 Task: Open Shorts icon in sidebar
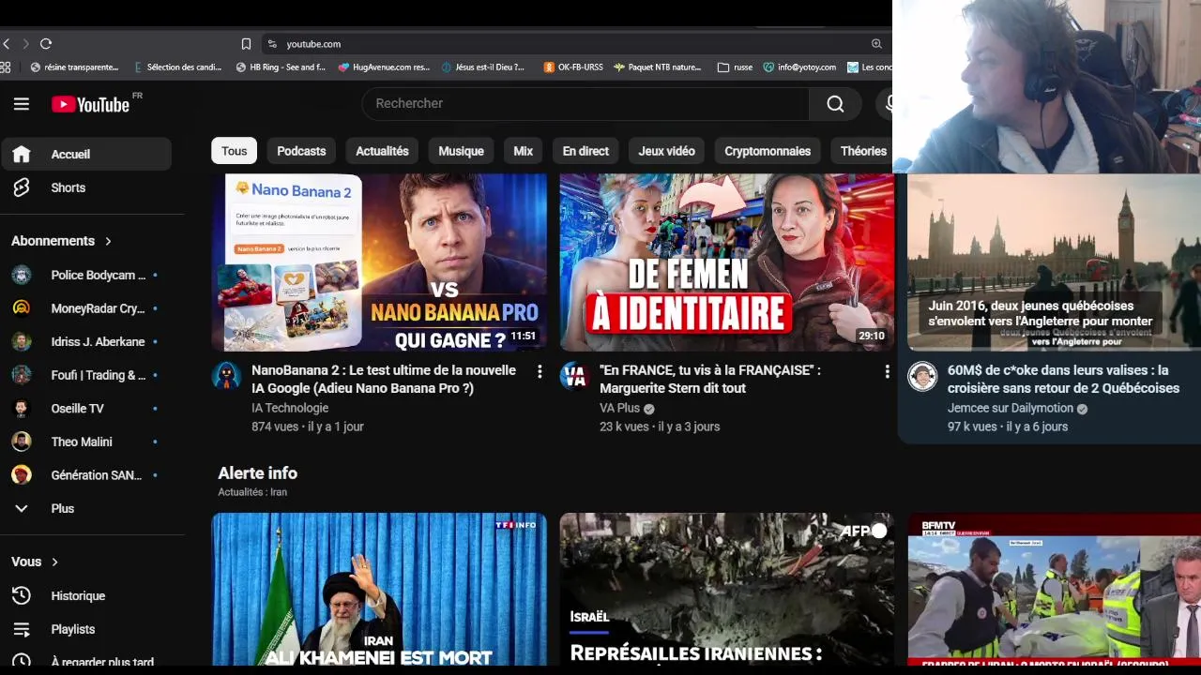tap(22, 187)
